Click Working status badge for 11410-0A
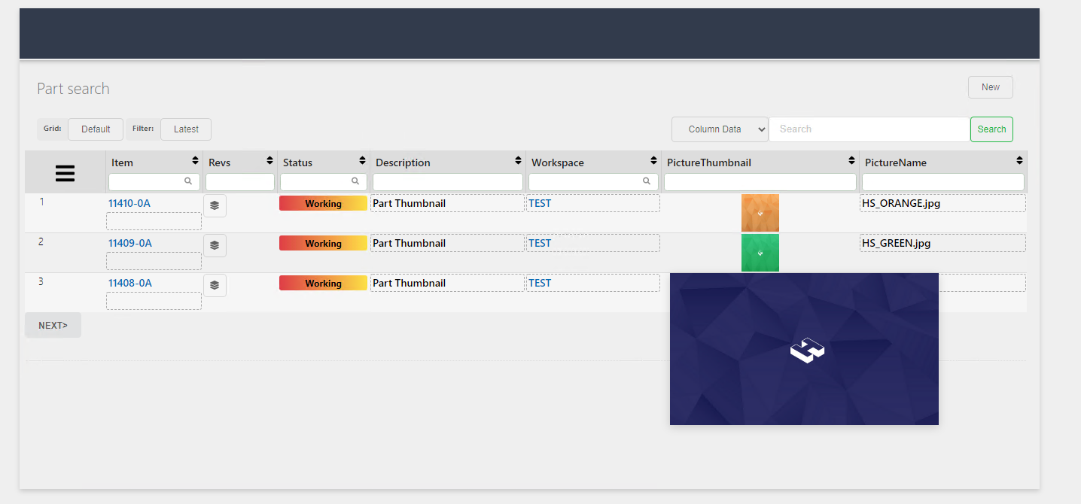This screenshot has height=504, width=1081. pyautogui.click(x=323, y=203)
